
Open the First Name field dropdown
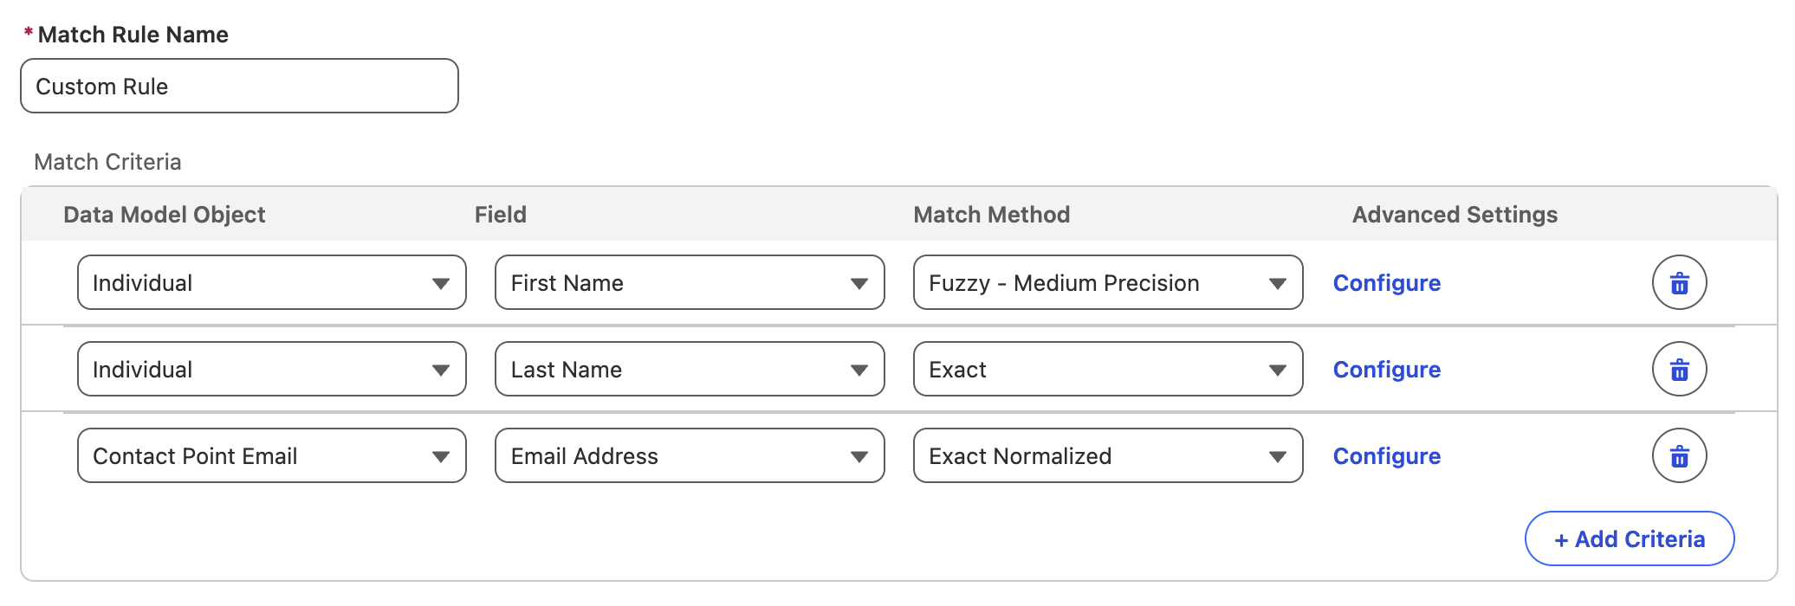(690, 283)
